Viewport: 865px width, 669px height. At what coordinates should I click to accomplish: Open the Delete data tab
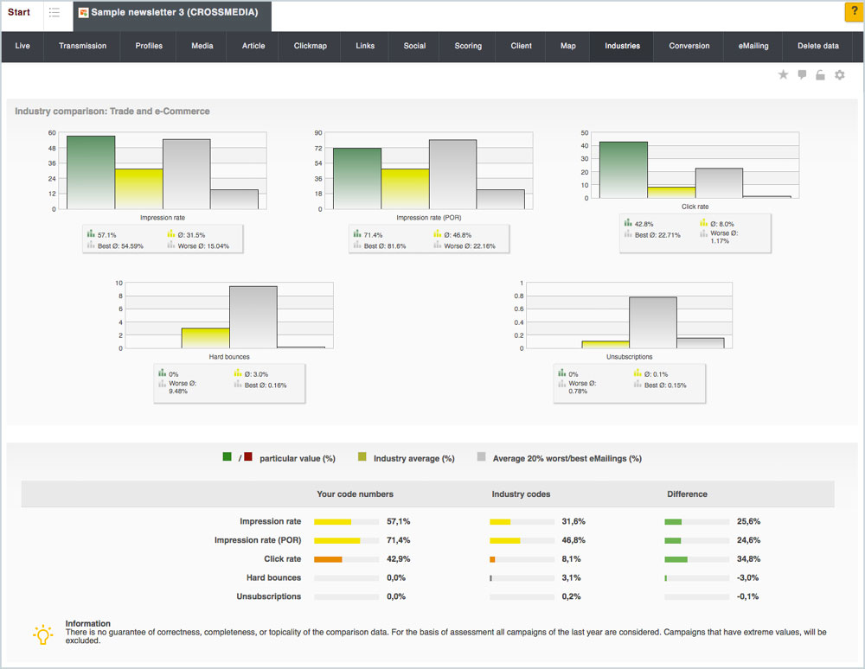point(817,46)
